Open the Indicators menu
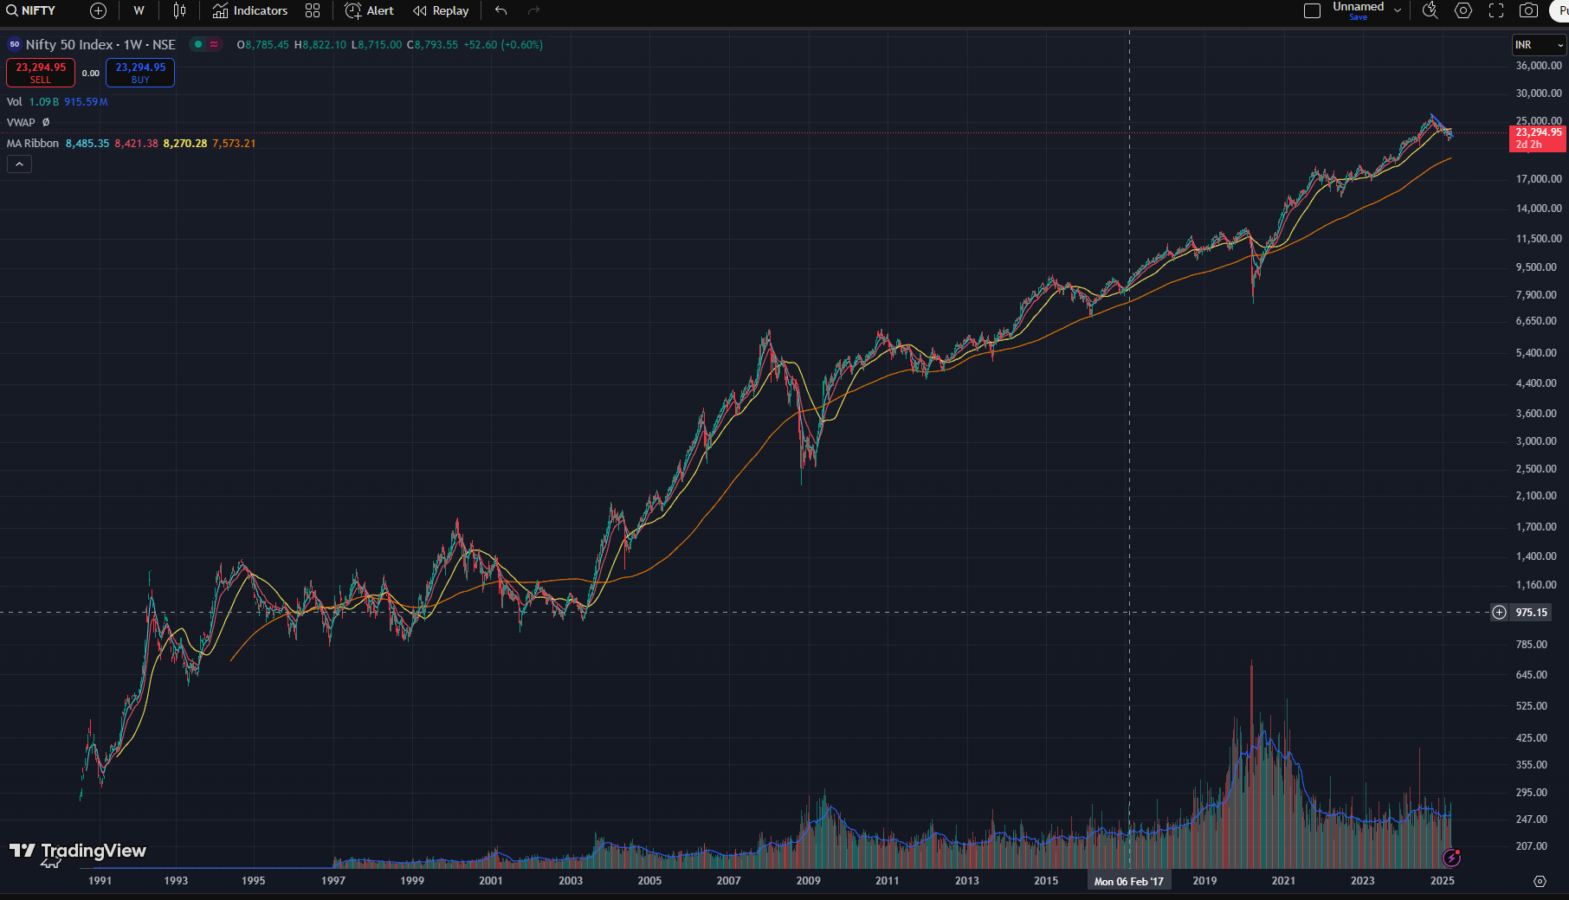Image resolution: width=1569 pixels, height=900 pixels. click(250, 10)
